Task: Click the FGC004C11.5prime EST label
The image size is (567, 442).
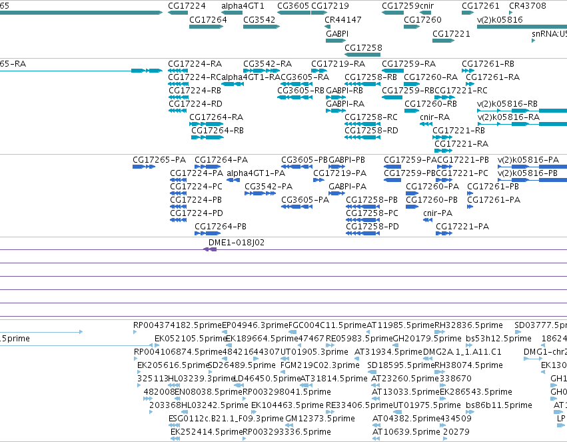Action: coord(327,325)
